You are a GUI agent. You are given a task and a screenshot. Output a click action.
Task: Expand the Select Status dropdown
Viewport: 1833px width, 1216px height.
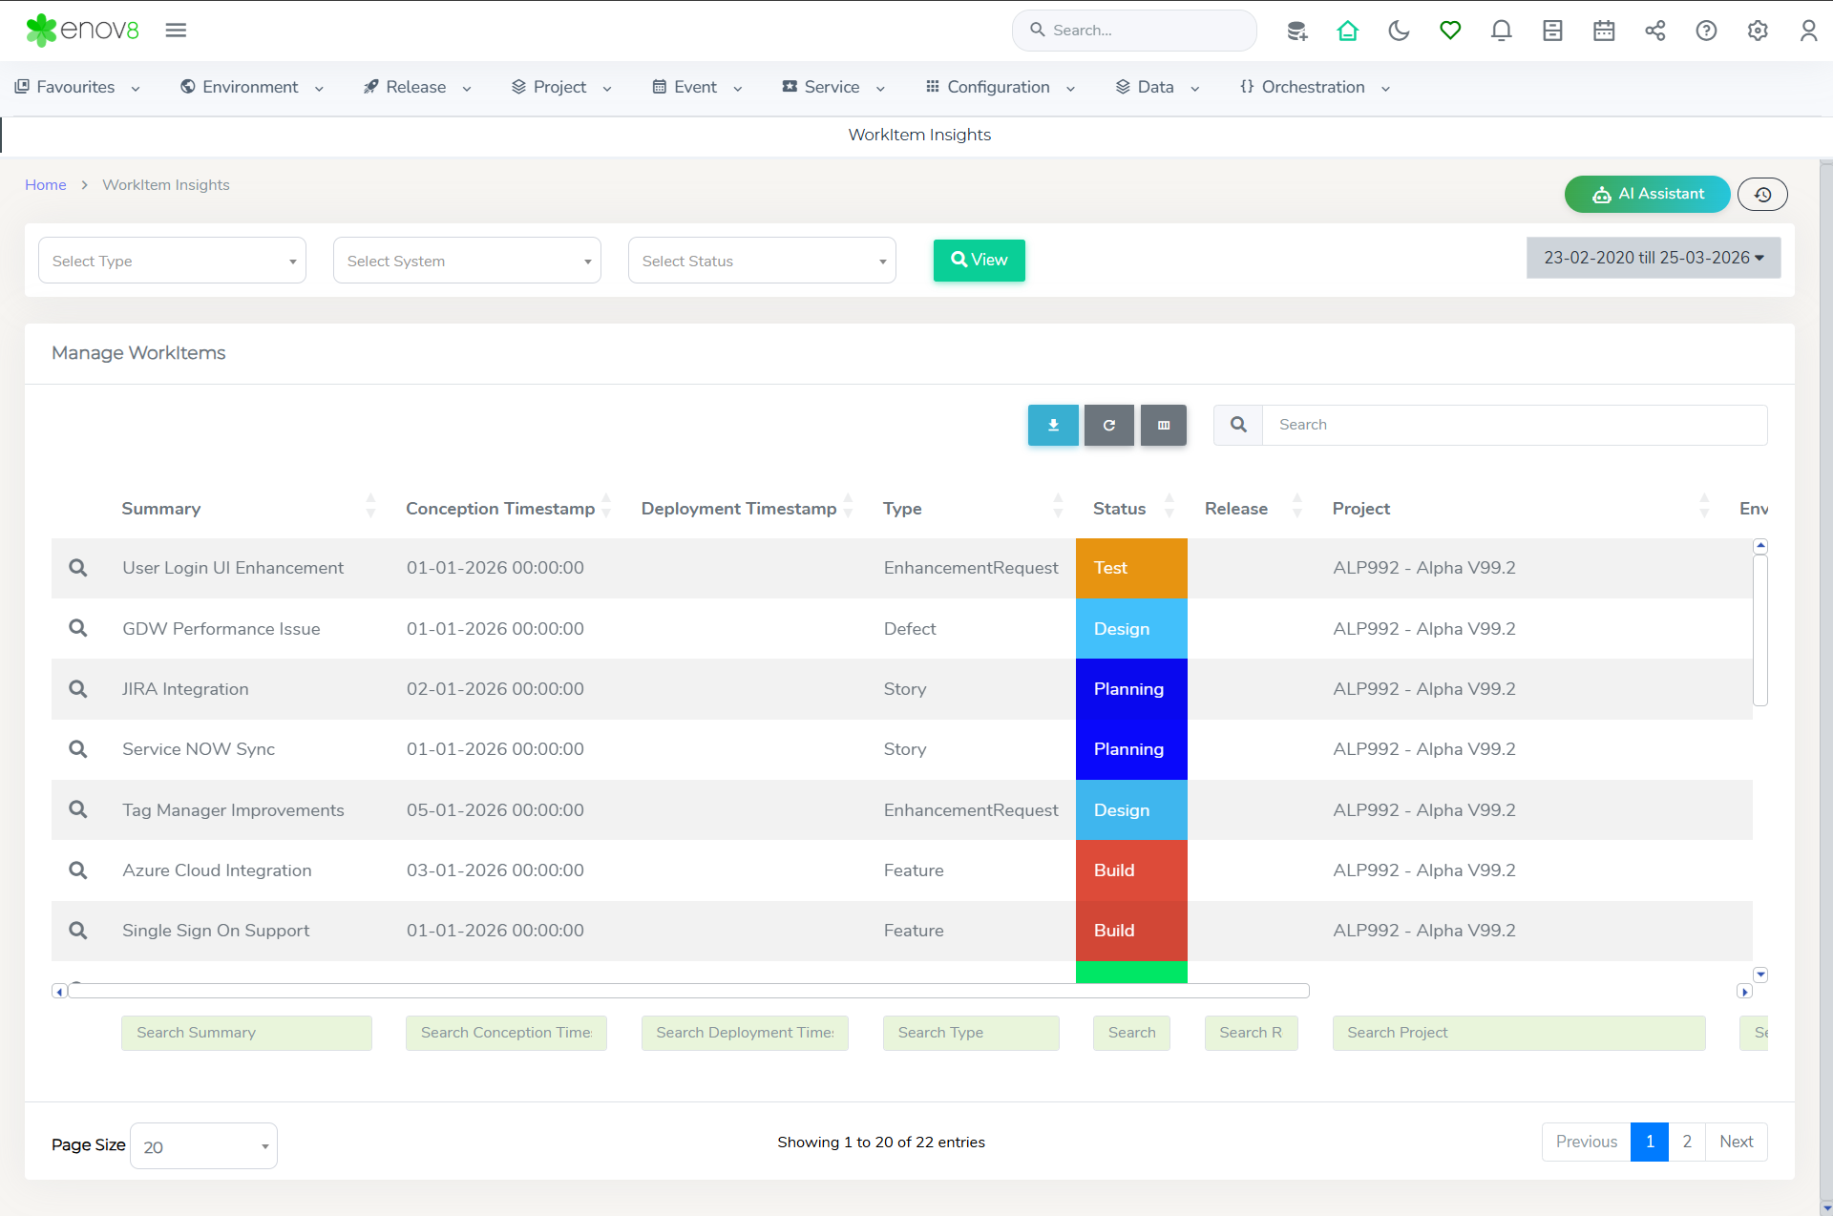pyautogui.click(x=762, y=261)
